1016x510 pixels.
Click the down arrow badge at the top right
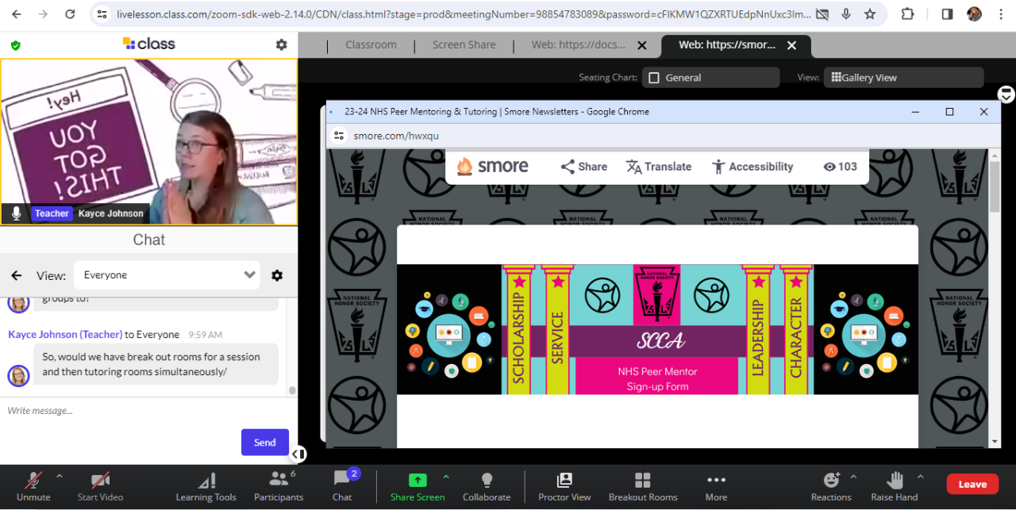coord(1006,94)
